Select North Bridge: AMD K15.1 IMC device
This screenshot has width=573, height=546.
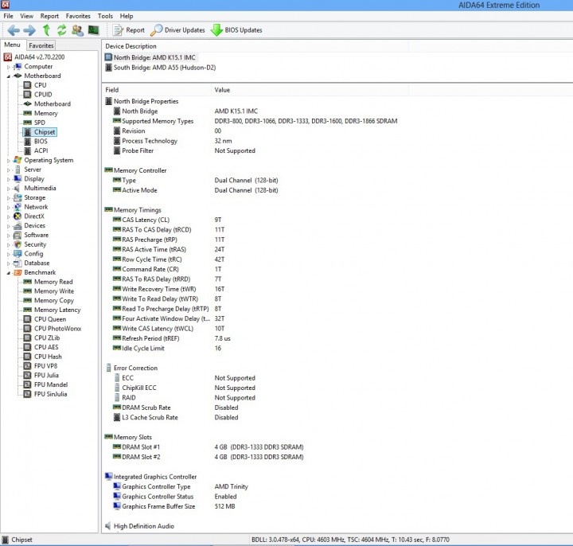[150, 57]
